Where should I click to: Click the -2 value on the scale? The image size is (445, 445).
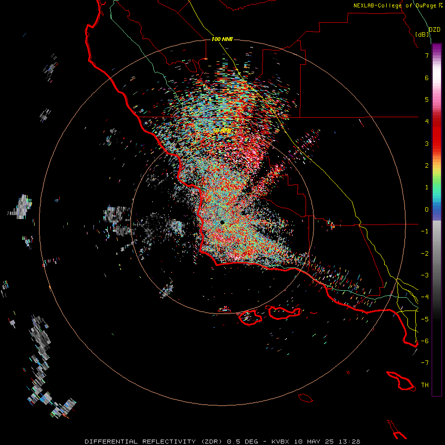pos(425,254)
